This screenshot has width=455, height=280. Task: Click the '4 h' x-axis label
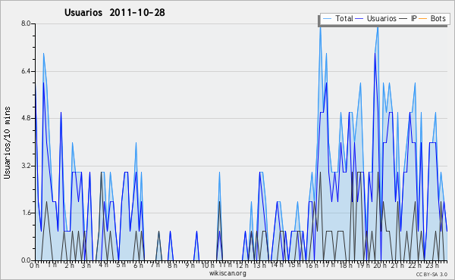click(x=103, y=265)
